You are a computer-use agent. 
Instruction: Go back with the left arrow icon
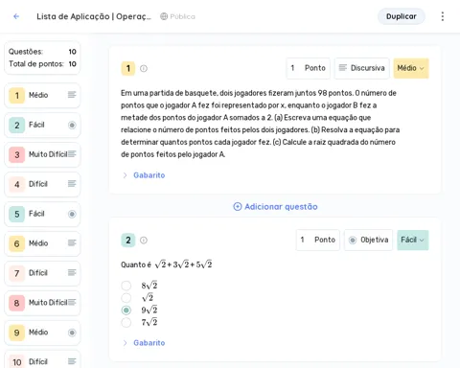coord(16,16)
